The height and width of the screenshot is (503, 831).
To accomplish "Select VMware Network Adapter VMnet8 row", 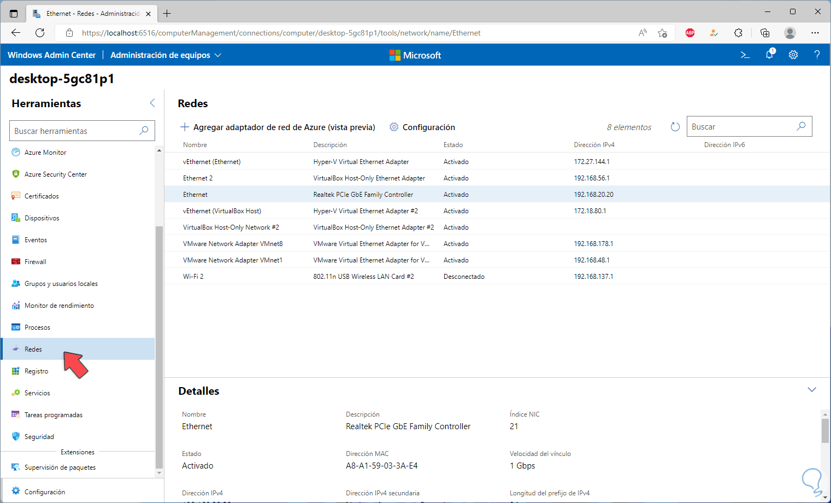I will [497, 243].
